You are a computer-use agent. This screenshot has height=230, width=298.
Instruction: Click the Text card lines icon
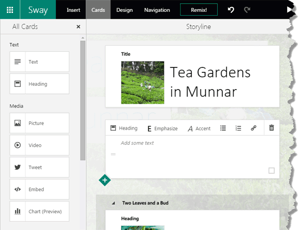point(17,62)
